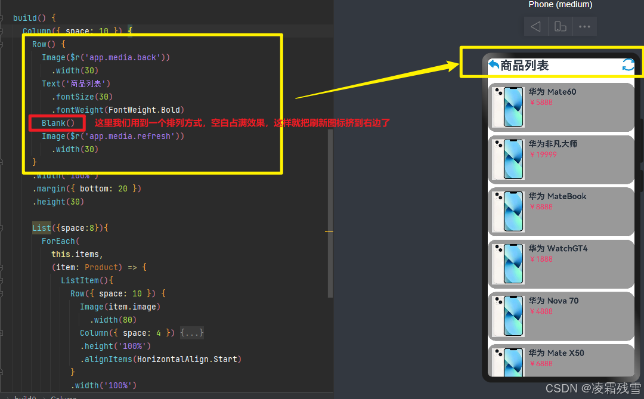Select the 华为 WatchGT4 product name
Screen dimensions: 644x399
coord(558,248)
